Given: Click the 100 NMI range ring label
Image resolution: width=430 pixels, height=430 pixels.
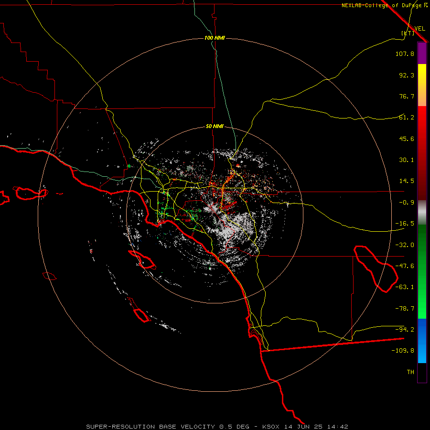Looking at the screenshot, I should pos(215,38).
